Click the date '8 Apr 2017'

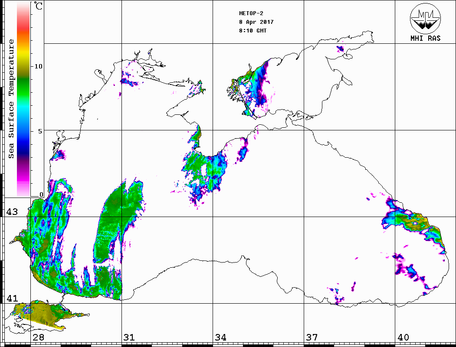coord(256,22)
